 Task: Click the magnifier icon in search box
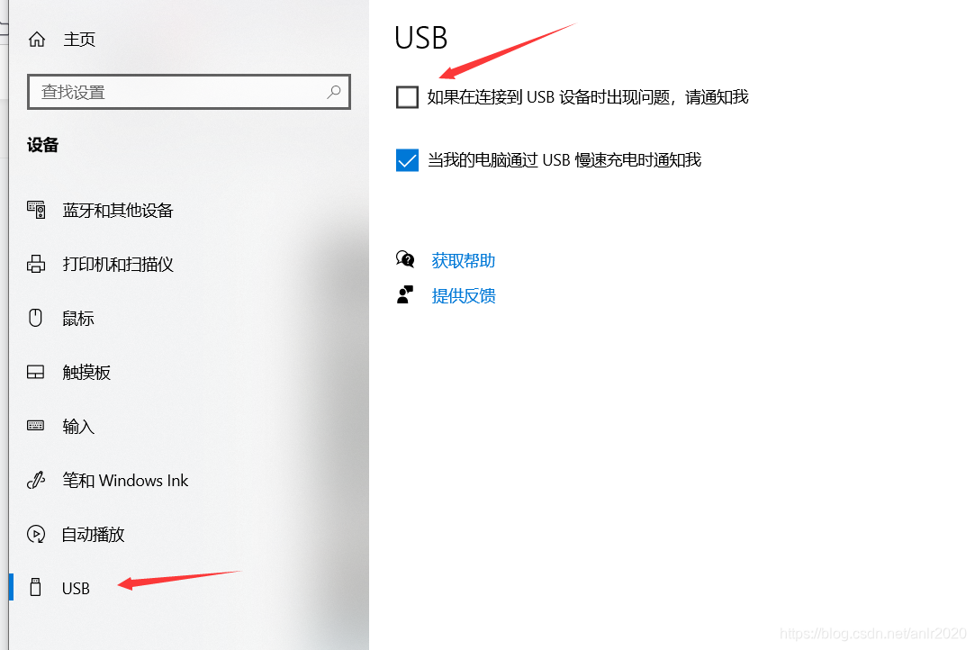point(333,92)
